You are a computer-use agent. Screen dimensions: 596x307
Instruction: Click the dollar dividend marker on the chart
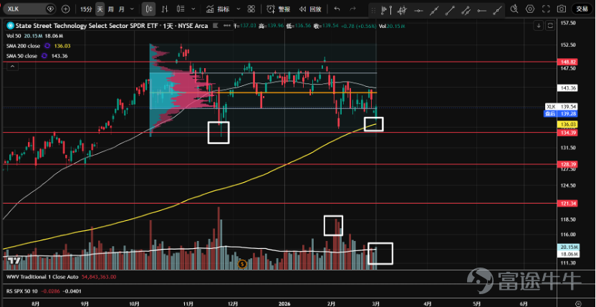pos(243,264)
